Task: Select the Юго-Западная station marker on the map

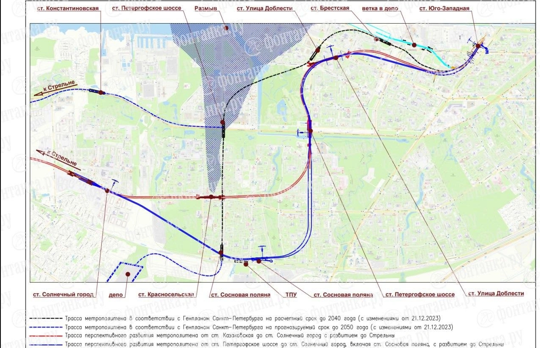Action: (479, 45)
